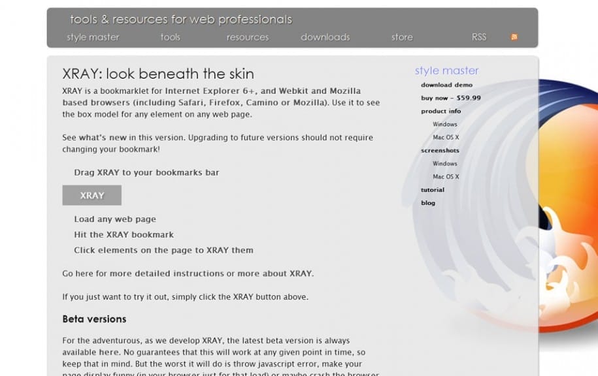Open the resources navigation item
598x376 pixels.
coord(247,37)
